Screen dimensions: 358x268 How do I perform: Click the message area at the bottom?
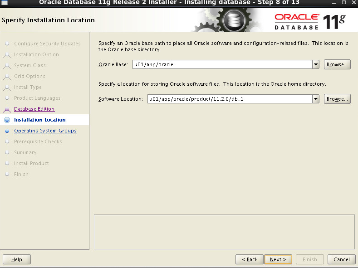tap(224, 232)
